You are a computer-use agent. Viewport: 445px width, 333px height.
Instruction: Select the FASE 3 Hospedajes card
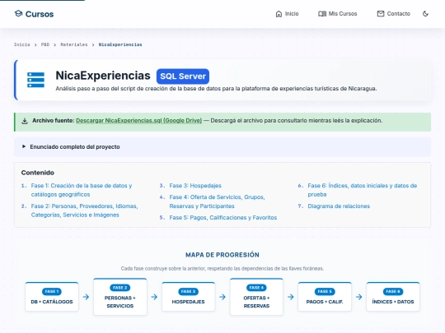click(x=188, y=297)
